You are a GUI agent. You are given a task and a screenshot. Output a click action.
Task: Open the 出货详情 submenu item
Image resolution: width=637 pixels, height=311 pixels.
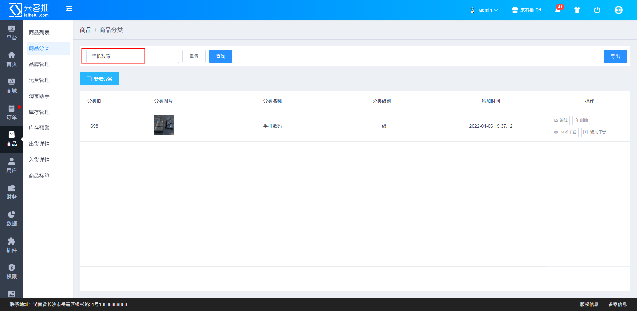pyautogui.click(x=48, y=144)
